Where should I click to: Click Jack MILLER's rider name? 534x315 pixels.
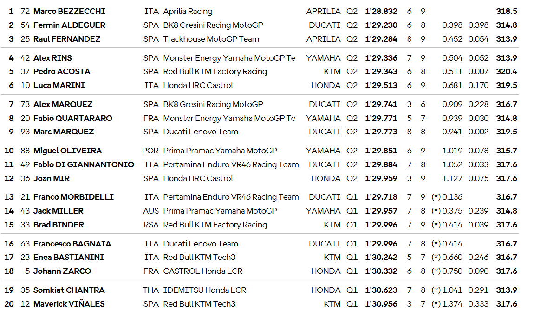click(59, 211)
